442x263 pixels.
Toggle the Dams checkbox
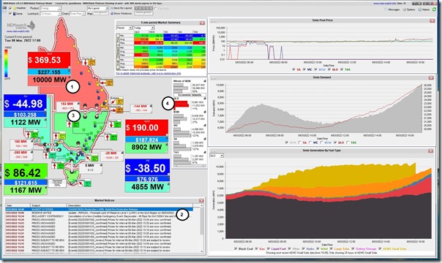10,13
